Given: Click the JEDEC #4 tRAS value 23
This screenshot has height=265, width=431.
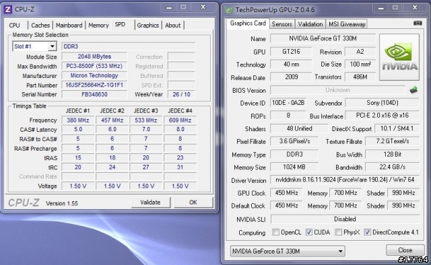Looking at the screenshot, I should (x=180, y=157).
